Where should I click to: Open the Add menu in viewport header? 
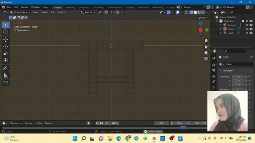coord(53,12)
